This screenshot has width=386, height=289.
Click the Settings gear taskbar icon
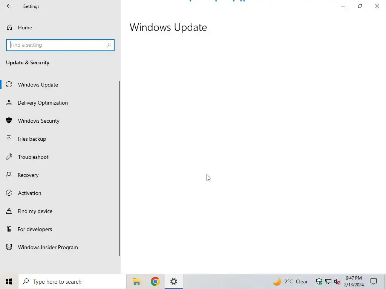(x=173, y=281)
